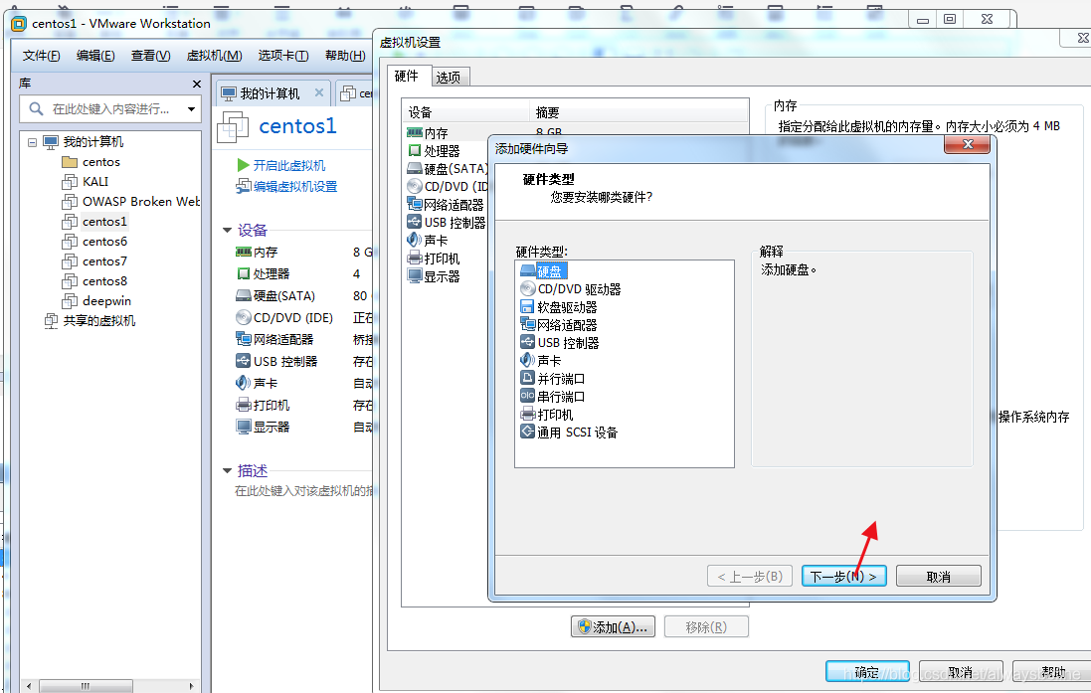Collapse the 我的计算机 tree node

coord(32,142)
